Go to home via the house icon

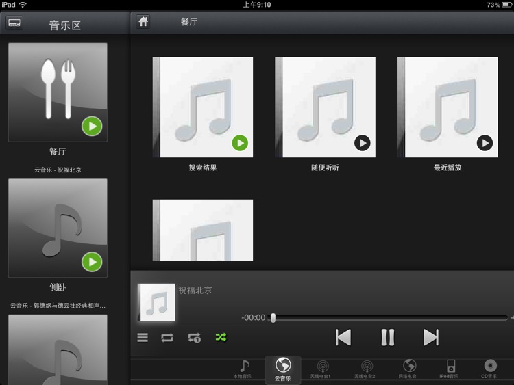143,22
